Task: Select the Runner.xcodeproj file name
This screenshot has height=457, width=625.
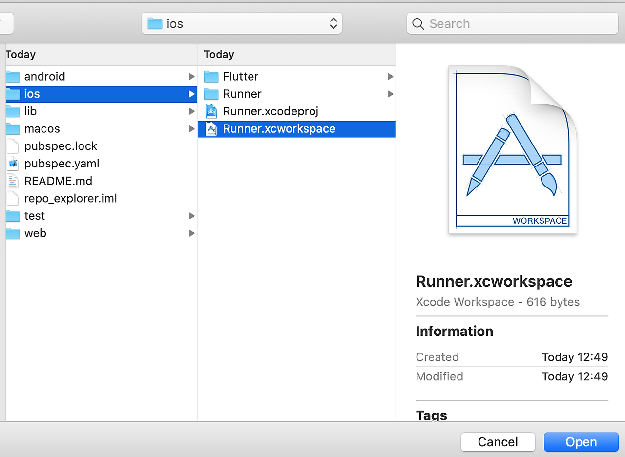Action: click(271, 112)
